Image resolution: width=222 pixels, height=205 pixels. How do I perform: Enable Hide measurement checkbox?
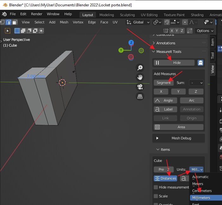click(156, 187)
